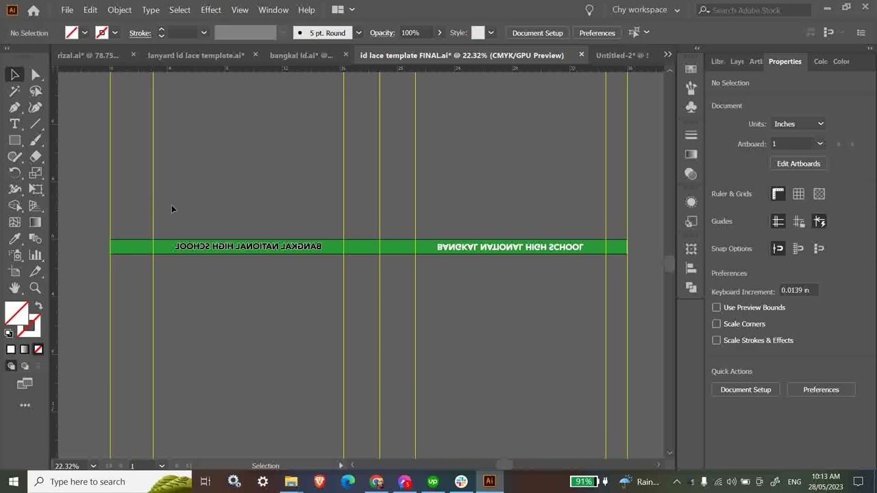Choose the Lasso tool
Screen dimensions: 877x493
(x=36, y=91)
